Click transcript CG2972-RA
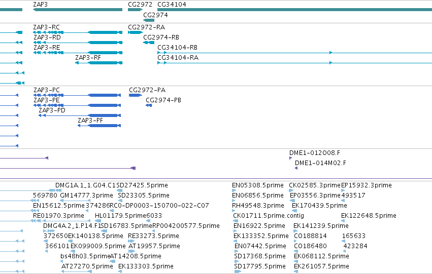Image resolution: width=432 pixels, height=274 pixels. point(146,27)
